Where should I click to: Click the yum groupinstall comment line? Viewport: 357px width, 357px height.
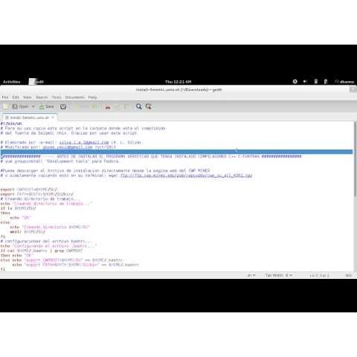(60, 161)
